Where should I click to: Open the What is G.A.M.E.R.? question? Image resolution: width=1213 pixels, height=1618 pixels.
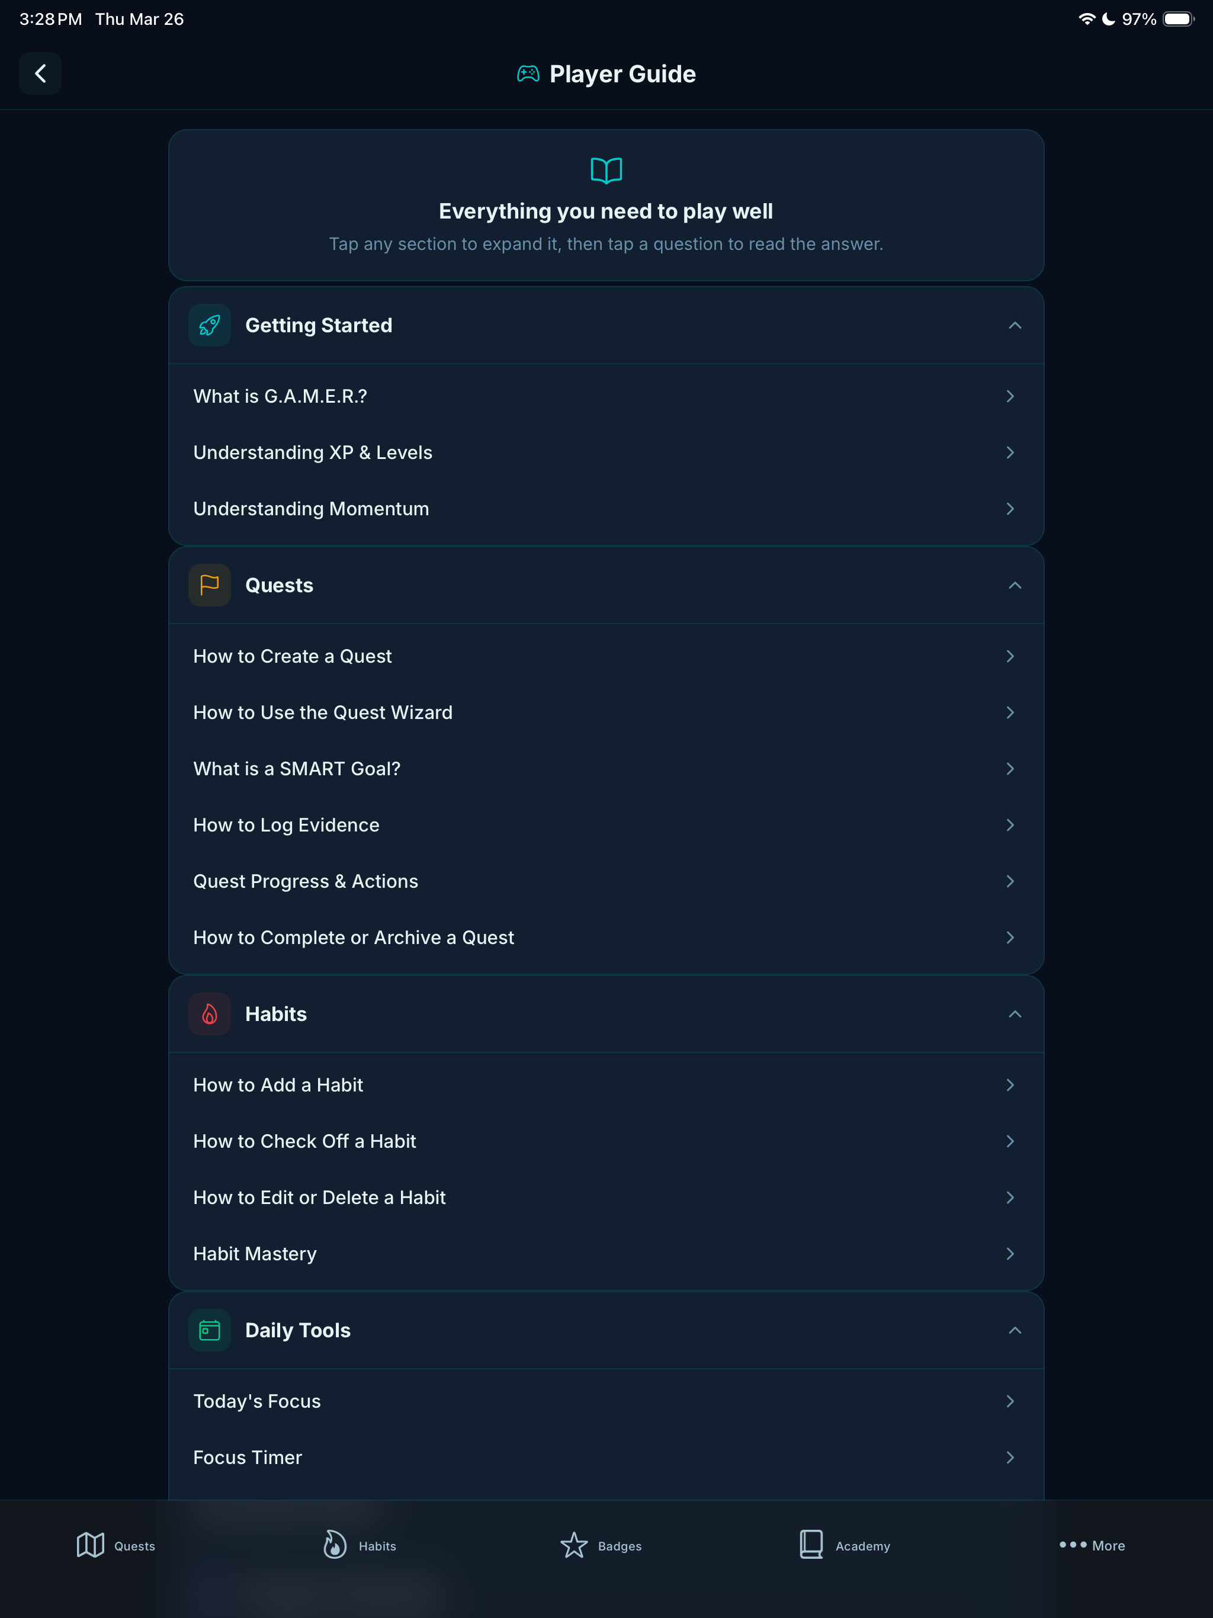tap(606, 396)
